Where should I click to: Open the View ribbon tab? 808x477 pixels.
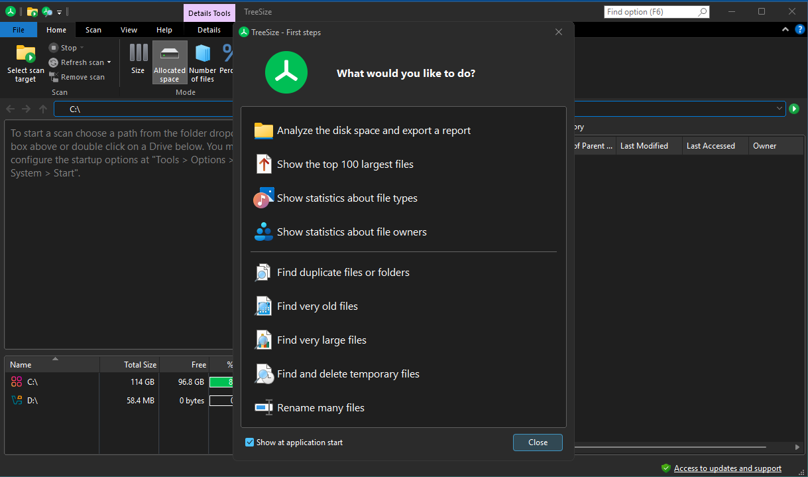[x=129, y=30]
